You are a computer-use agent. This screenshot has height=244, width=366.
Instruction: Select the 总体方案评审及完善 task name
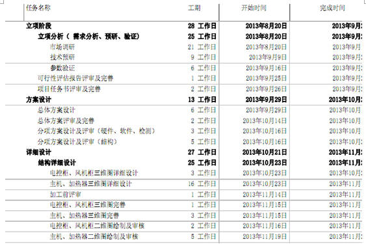coord(66,121)
